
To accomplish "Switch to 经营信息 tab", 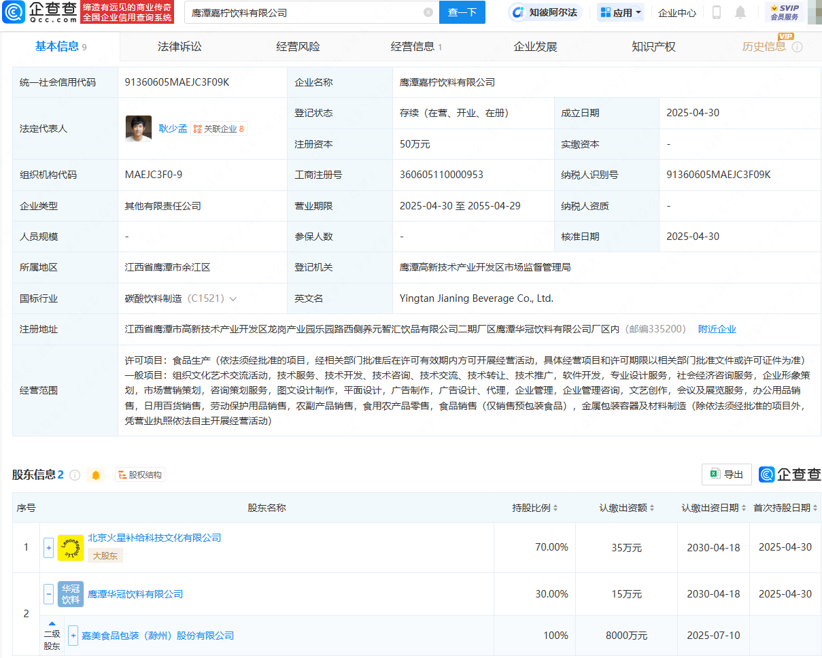I will [x=416, y=46].
